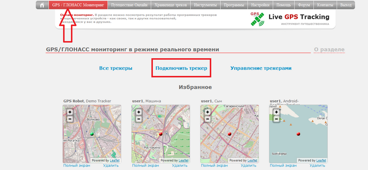This screenshot has height=170, width=368.
Task: Open Полный экран for Demo Tracker
Action: click(x=76, y=165)
